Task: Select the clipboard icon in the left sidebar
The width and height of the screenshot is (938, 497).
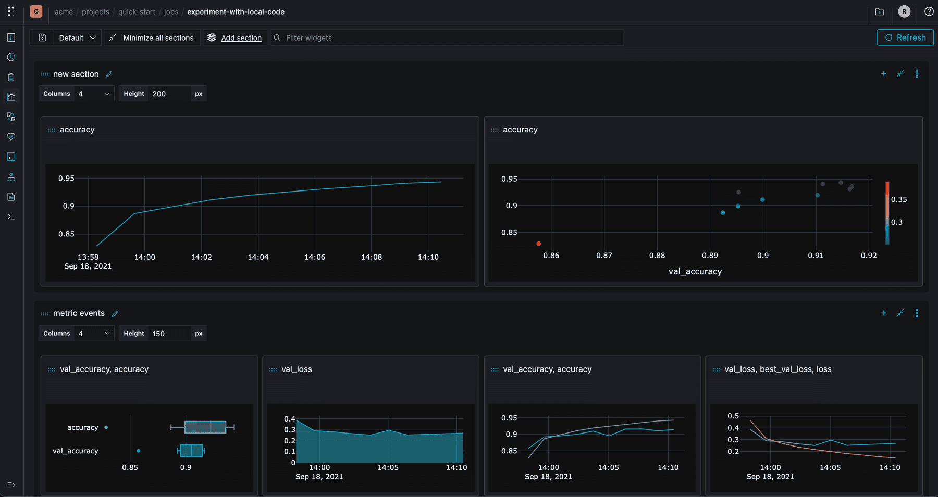Action: pyautogui.click(x=11, y=77)
